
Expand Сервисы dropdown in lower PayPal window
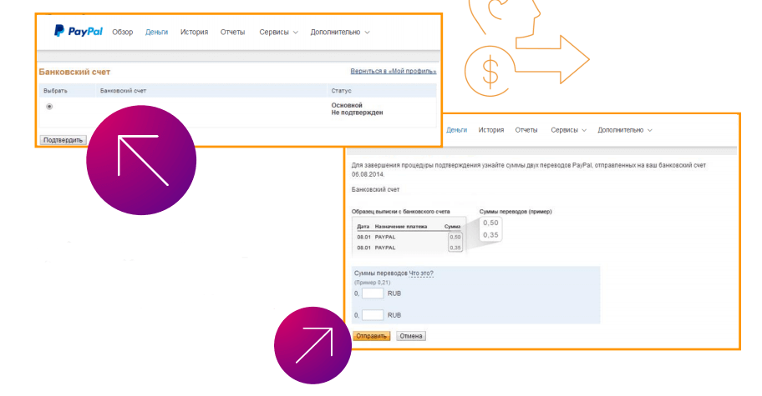[x=569, y=130]
